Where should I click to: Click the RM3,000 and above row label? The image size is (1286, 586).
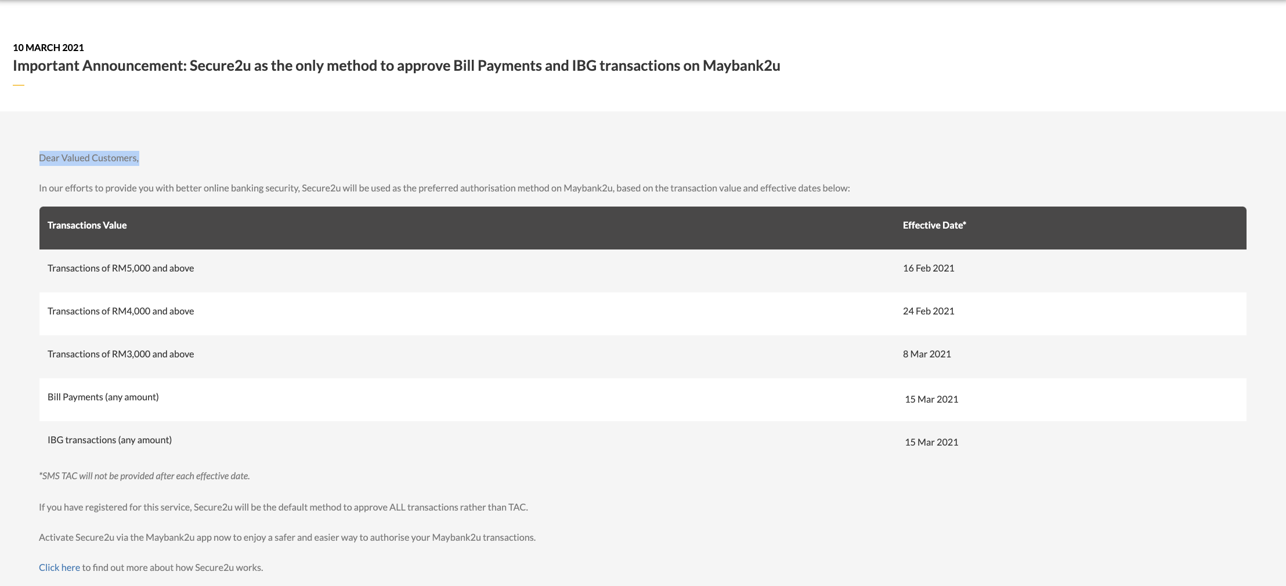tap(121, 354)
